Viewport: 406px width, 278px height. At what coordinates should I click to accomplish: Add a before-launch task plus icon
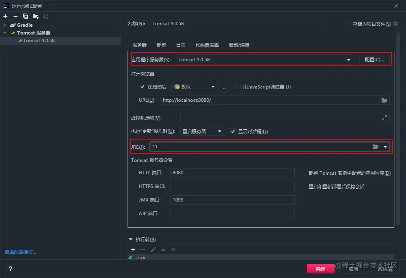[133, 250]
